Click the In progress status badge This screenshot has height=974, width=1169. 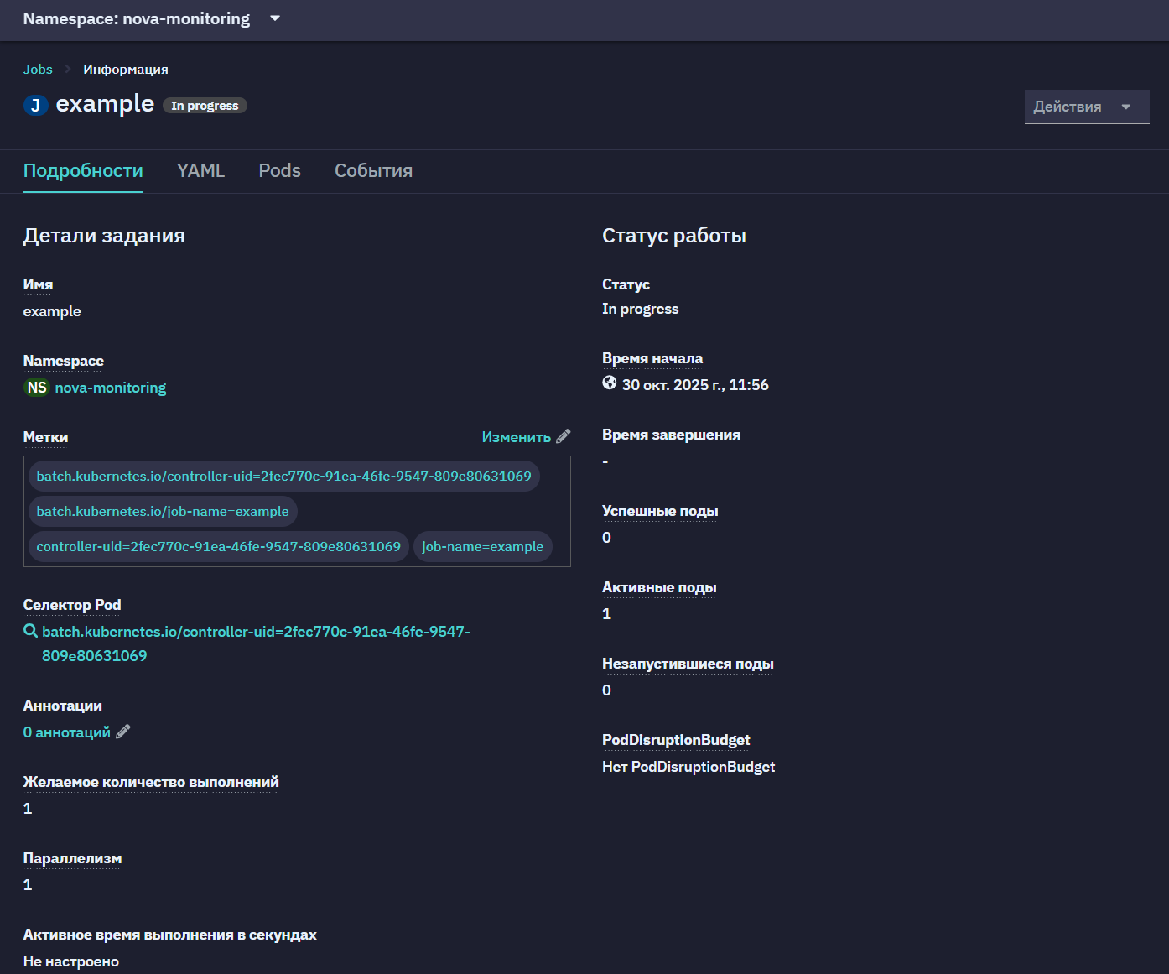coord(205,106)
